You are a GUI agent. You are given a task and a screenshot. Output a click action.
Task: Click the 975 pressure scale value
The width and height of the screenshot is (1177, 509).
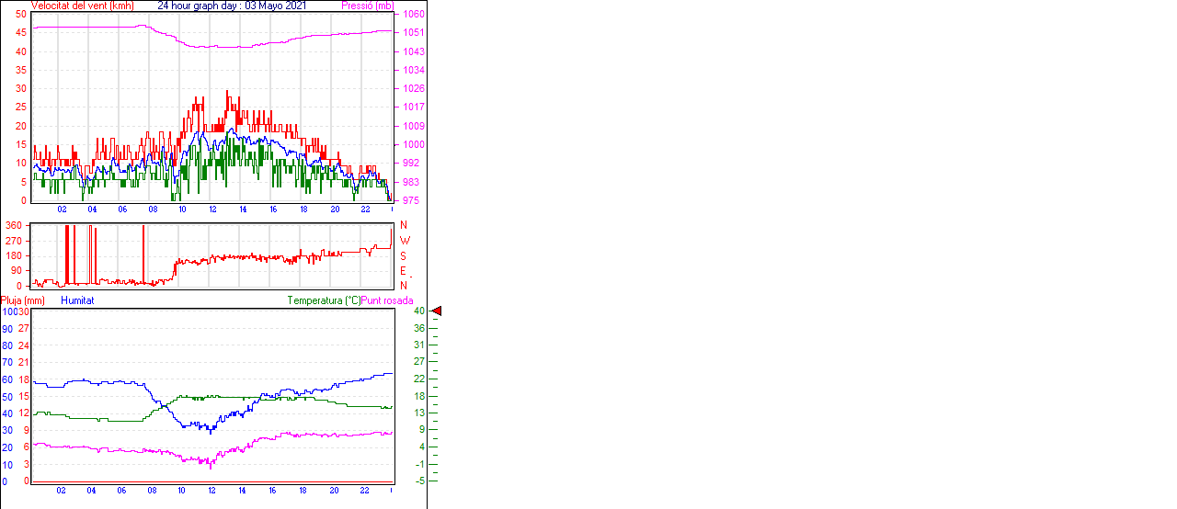(411, 200)
